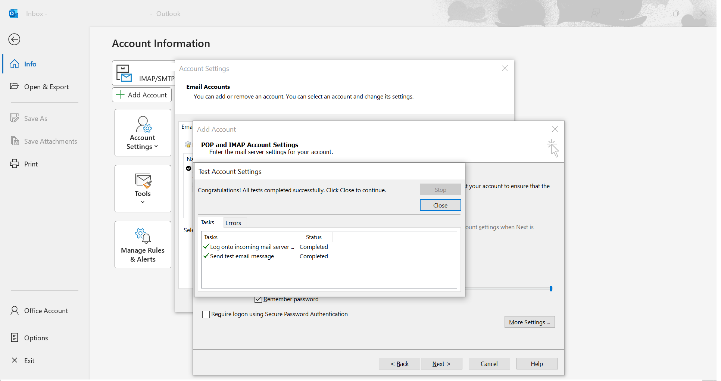
Task: Click the Add Account button
Action: click(142, 95)
